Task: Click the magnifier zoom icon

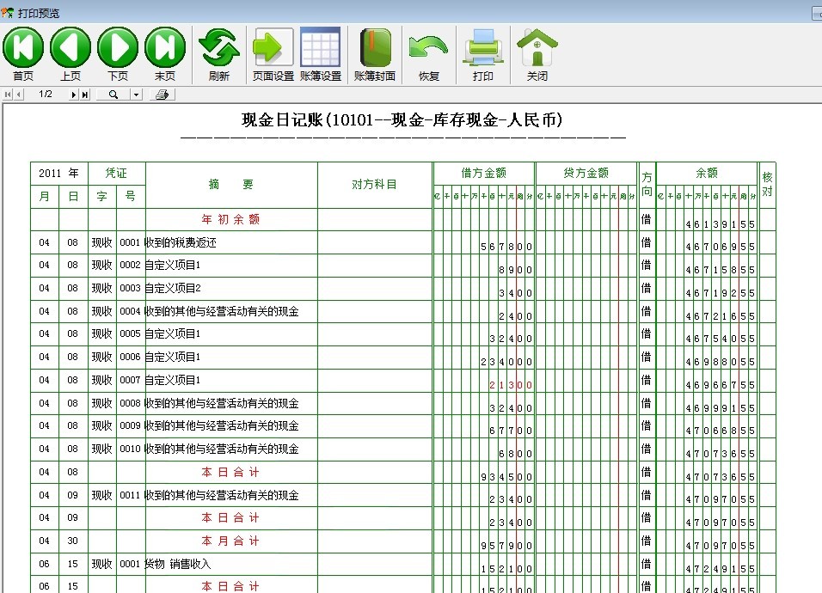Action: (x=113, y=95)
